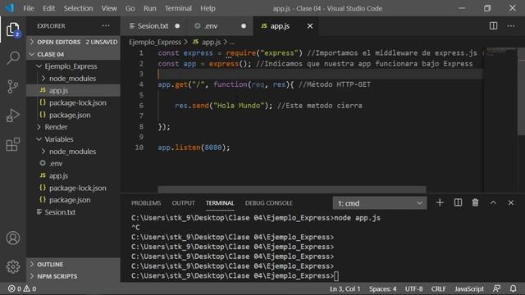Change indentation via Spaces: 4
Image resolution: width=525 pixels, height=295 pixels.
383,288
